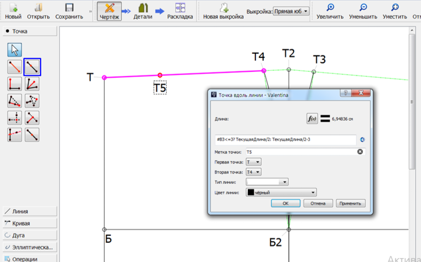Screen dimensions: 421x262
Task: Clear the Метка точки field with X icon
Action: (x=360, y=152)
